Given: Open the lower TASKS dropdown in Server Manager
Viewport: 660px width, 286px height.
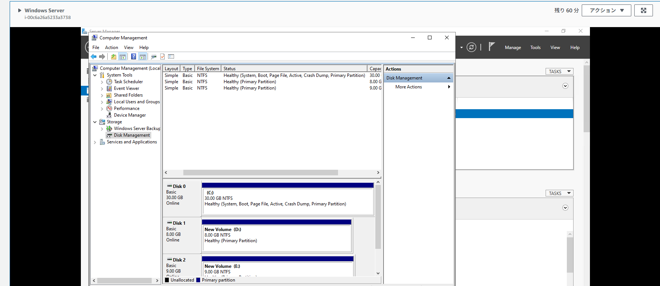Looking at the screenshot, I should click(559, 193).
